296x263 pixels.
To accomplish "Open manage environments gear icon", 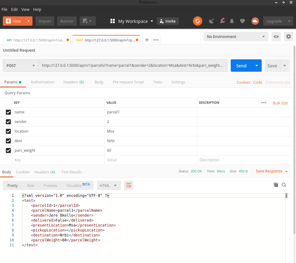I will [289, 36].
